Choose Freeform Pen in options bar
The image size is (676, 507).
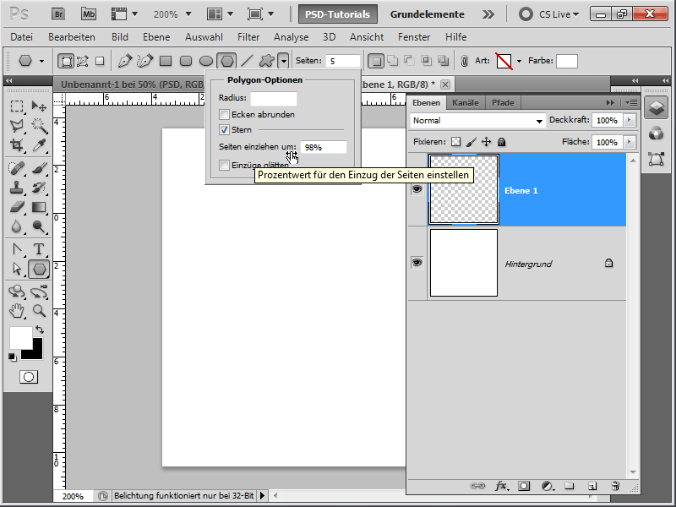pos(144,61)
